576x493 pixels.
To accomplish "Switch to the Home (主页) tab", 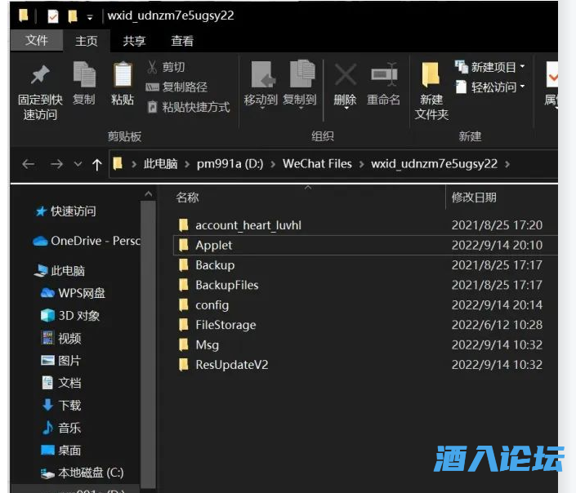I will (87, 41).
